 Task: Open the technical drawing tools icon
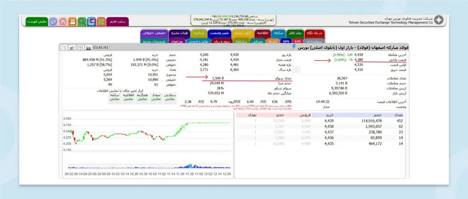click(x=72, y=47)
